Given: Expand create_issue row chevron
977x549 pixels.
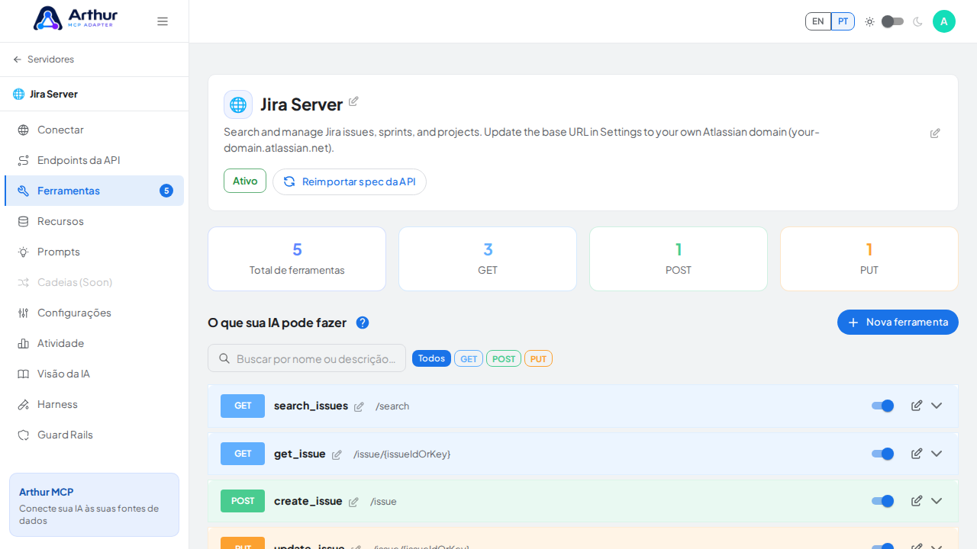Looking at the screenshot, I should (x=937, y=501).
